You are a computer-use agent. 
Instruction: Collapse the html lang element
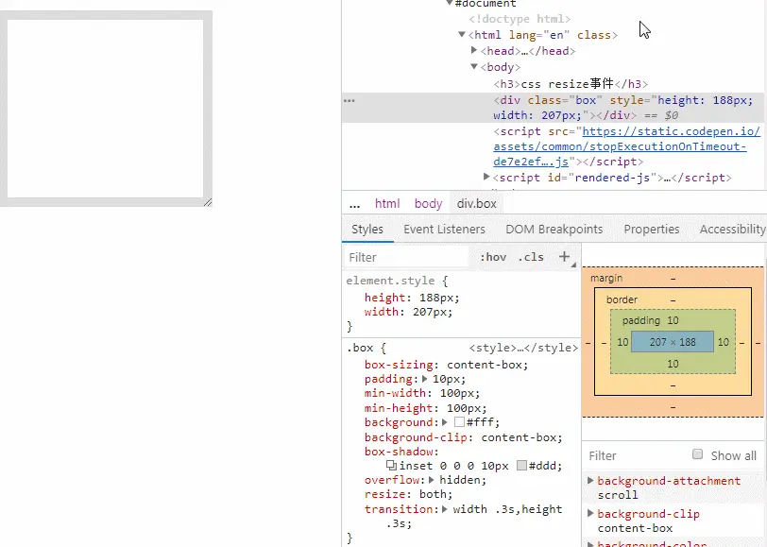pyautogui.click(x=461, y=34)
